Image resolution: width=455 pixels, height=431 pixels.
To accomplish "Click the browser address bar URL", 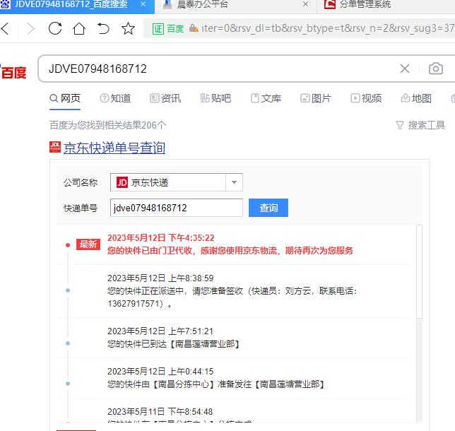I will (328, 28).
